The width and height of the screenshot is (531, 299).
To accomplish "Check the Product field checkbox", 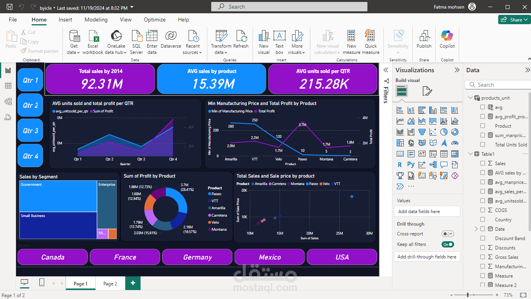I will (483, 126).
